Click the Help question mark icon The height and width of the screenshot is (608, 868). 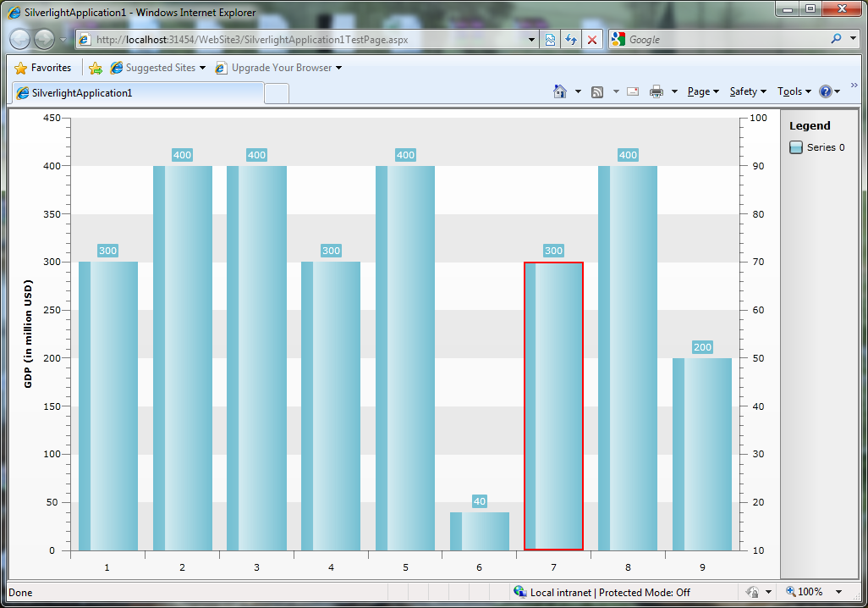[x=826, y=91]
